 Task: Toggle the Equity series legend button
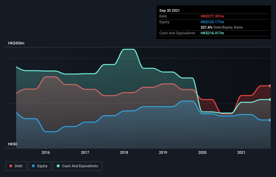click(40, 166)
